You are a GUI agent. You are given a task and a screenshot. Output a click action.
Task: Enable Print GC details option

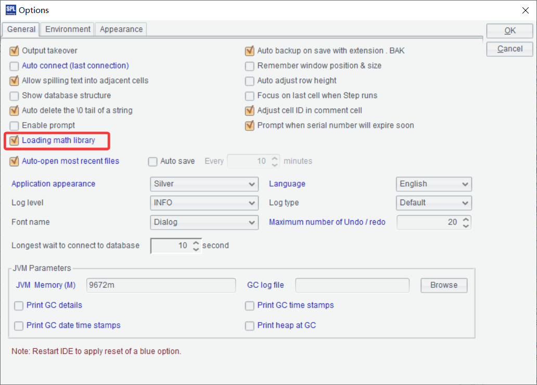pyautogui.click(x=19, y=306)
